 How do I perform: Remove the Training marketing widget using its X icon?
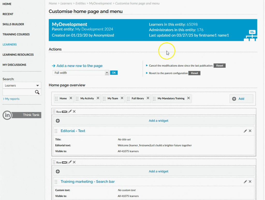click(x=250, y=181)
